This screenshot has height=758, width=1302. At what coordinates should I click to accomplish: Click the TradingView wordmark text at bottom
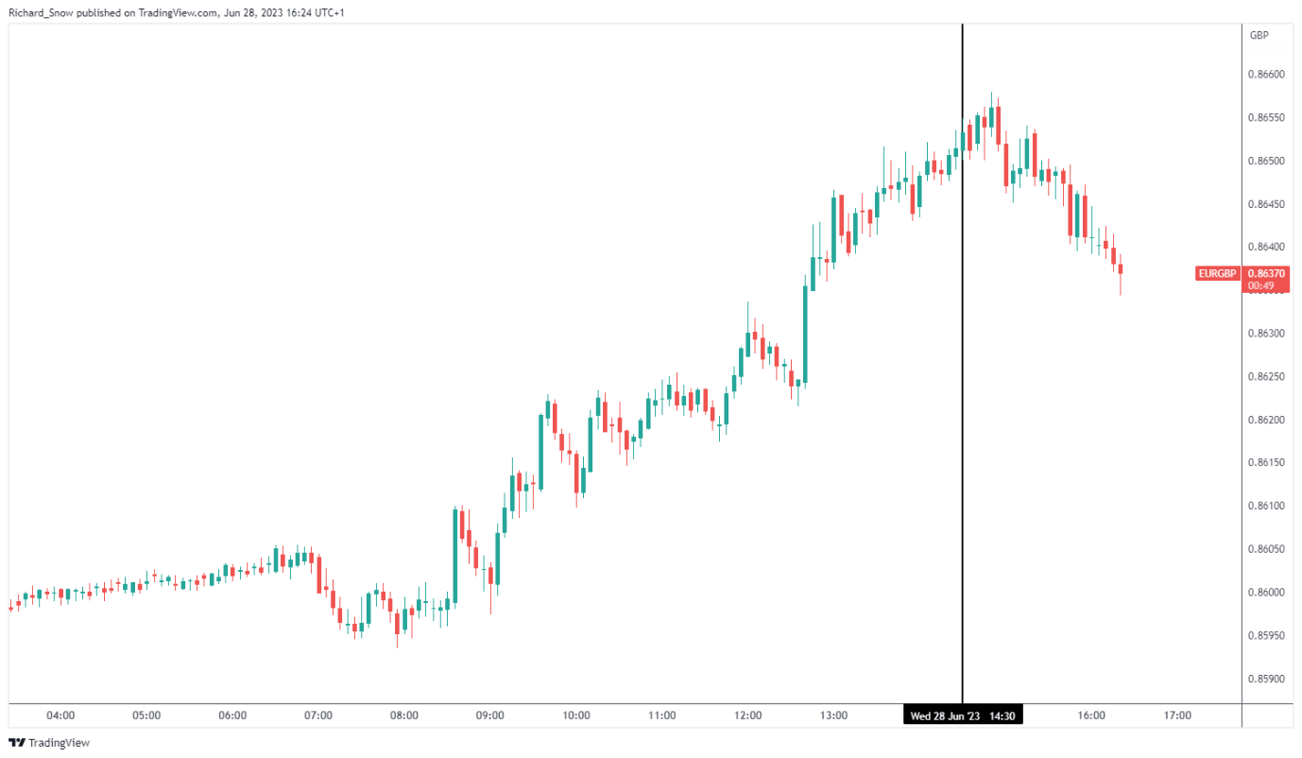point(59,743)
